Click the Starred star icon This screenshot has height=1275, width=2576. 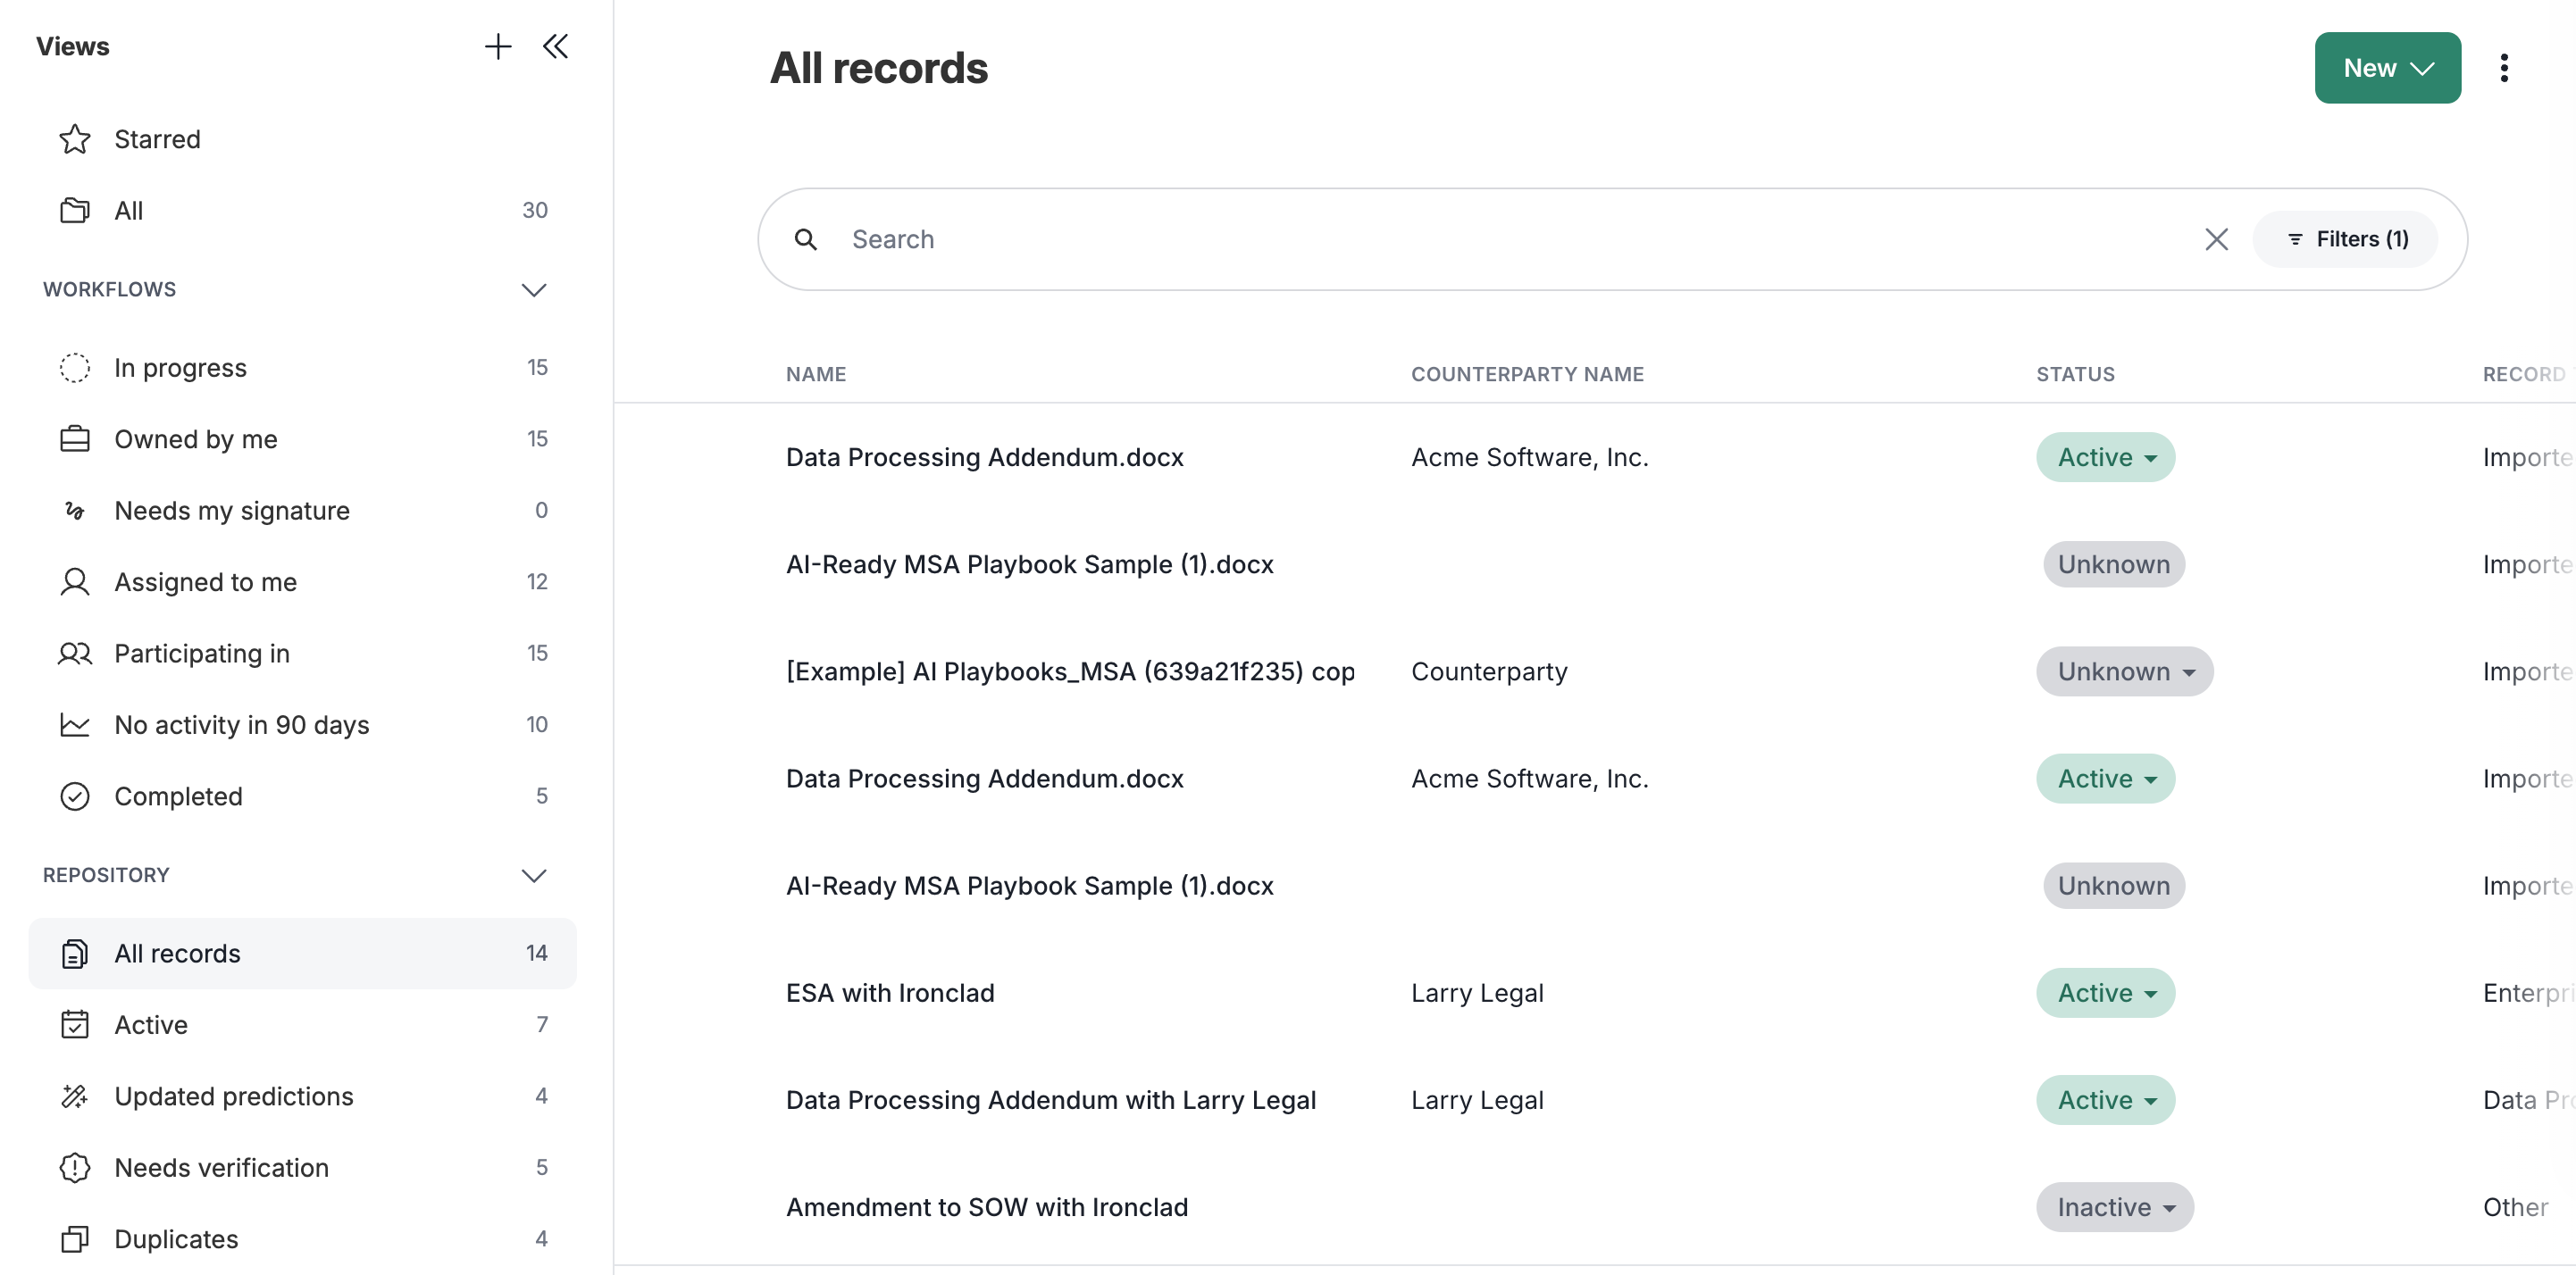coord(75,139)
